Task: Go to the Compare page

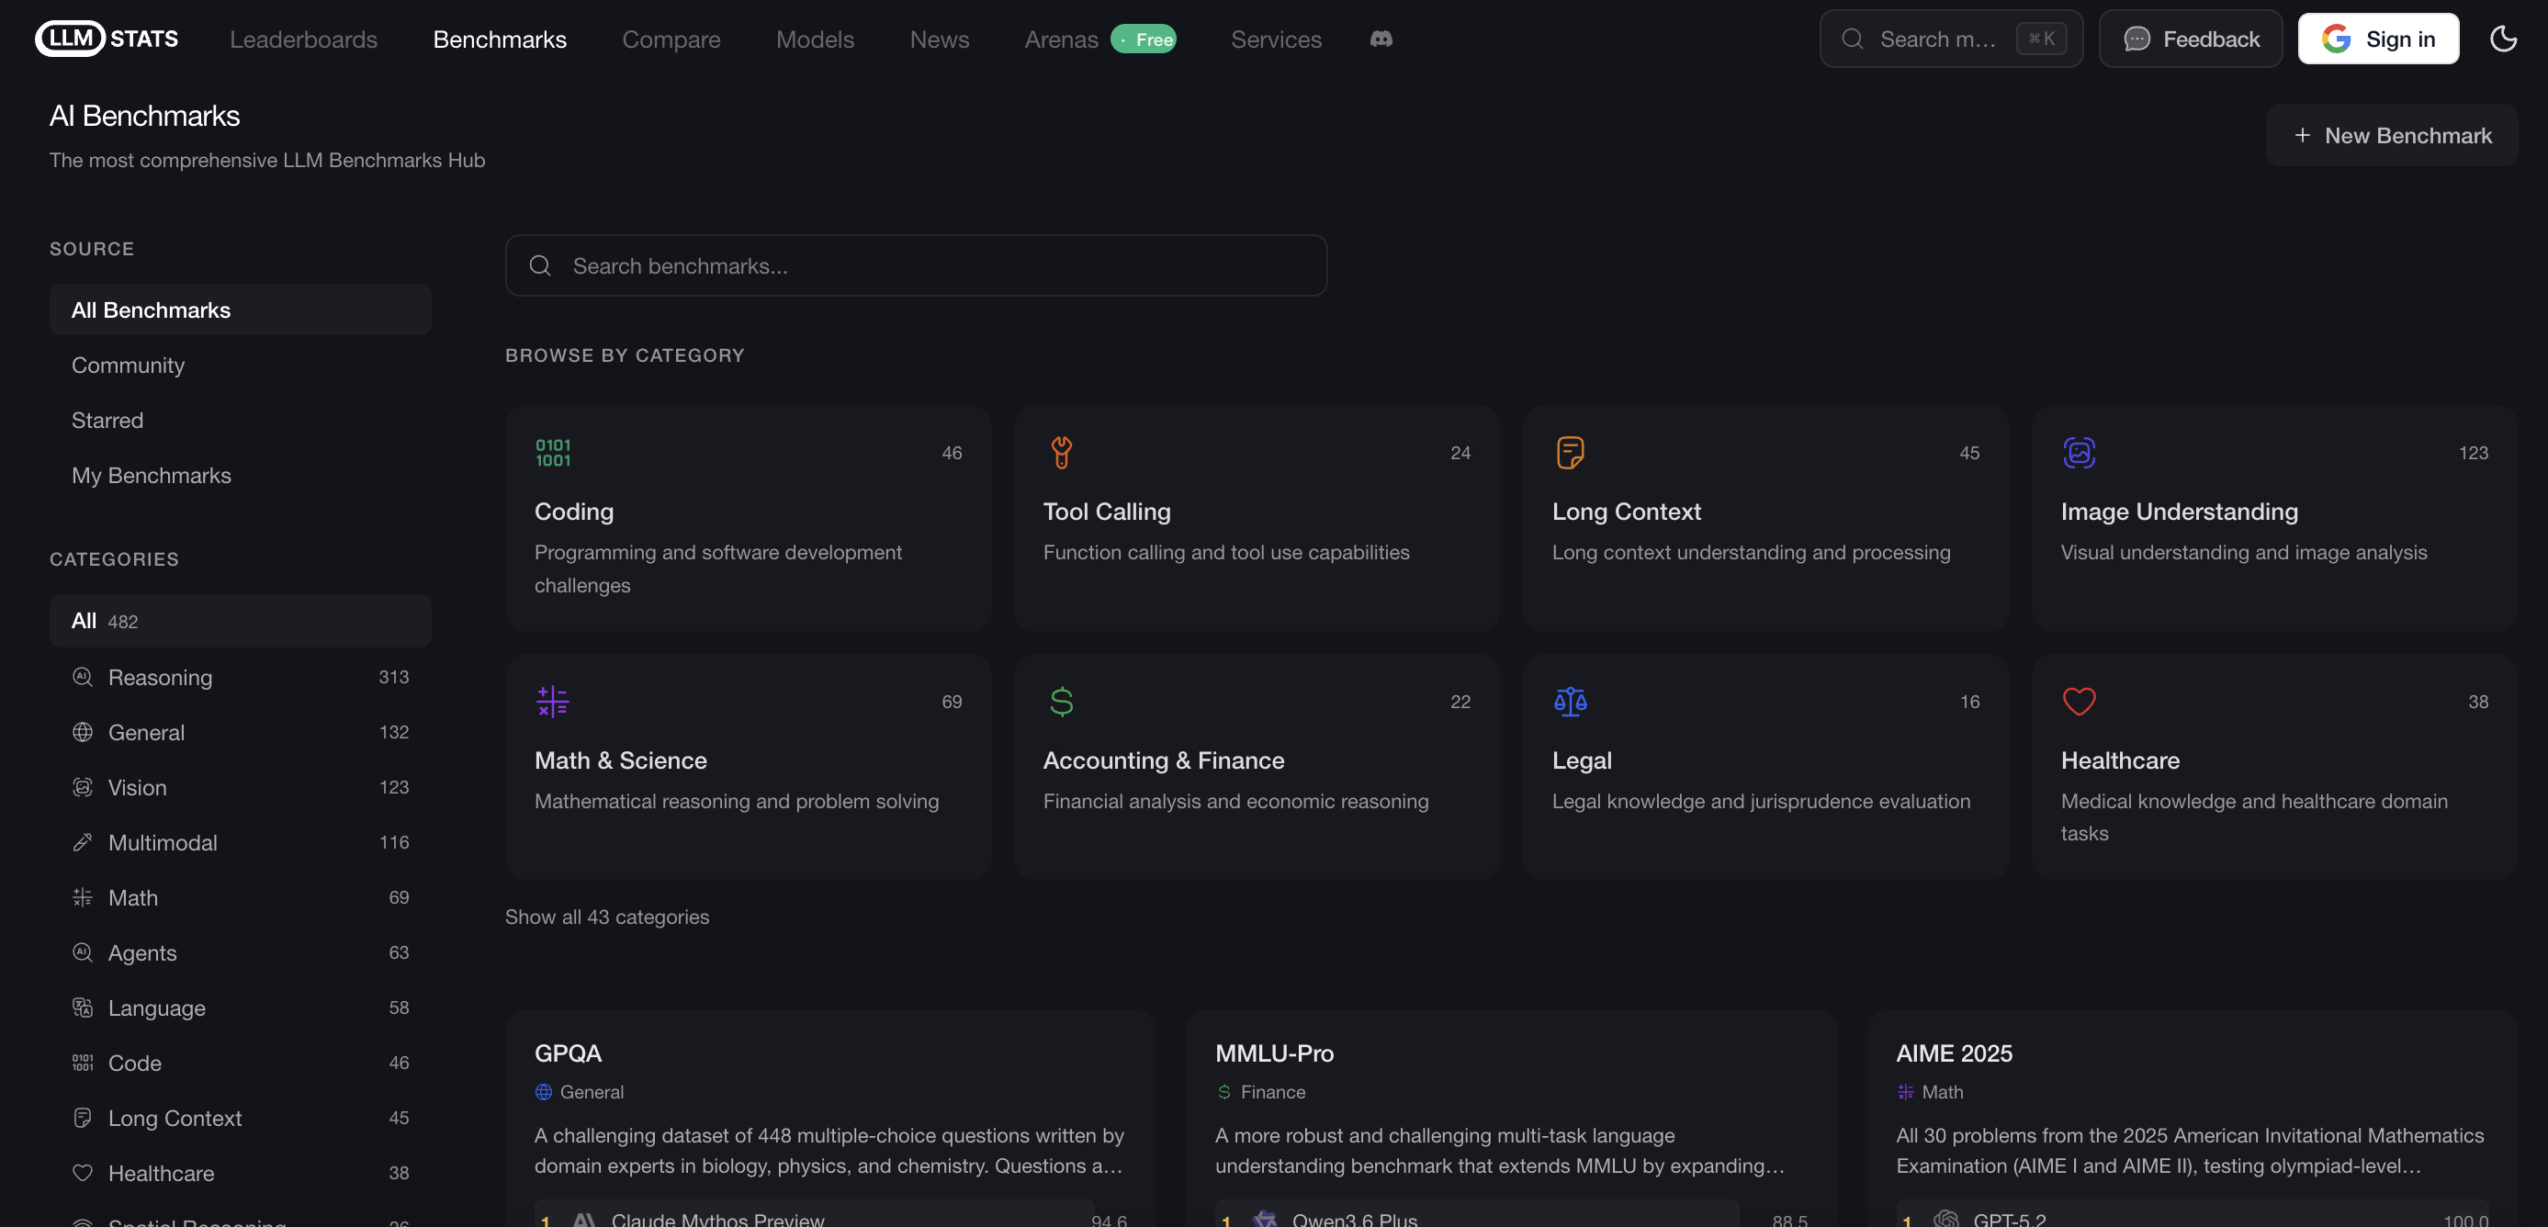Action: tap(671, 39)
